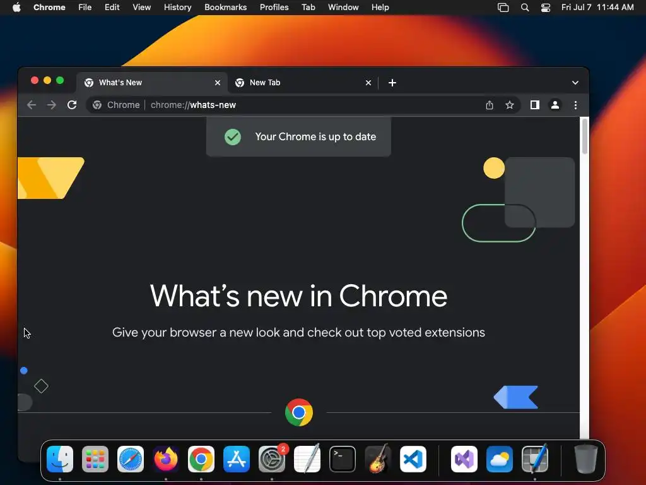Click Google Chrome in the Dock

201,459
